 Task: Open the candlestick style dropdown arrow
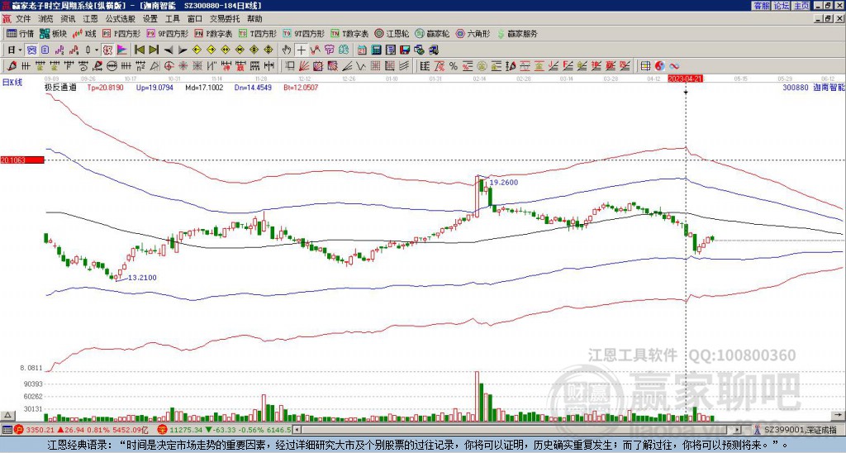point(97,50)
